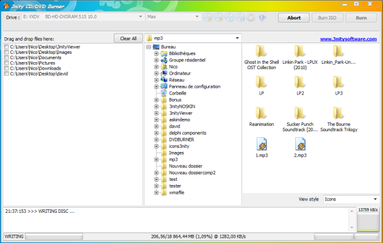Select the 2.mp3 file icon
This screenshot has width=383, height=243.
tap(300, 144)
